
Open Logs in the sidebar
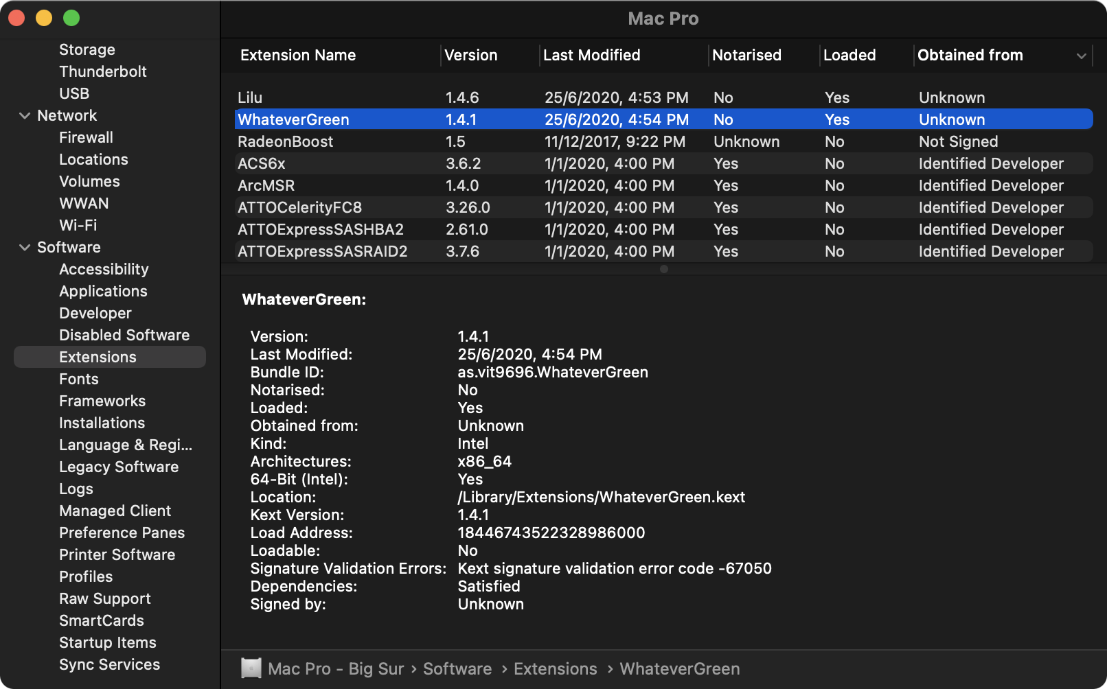click(76, 489)
